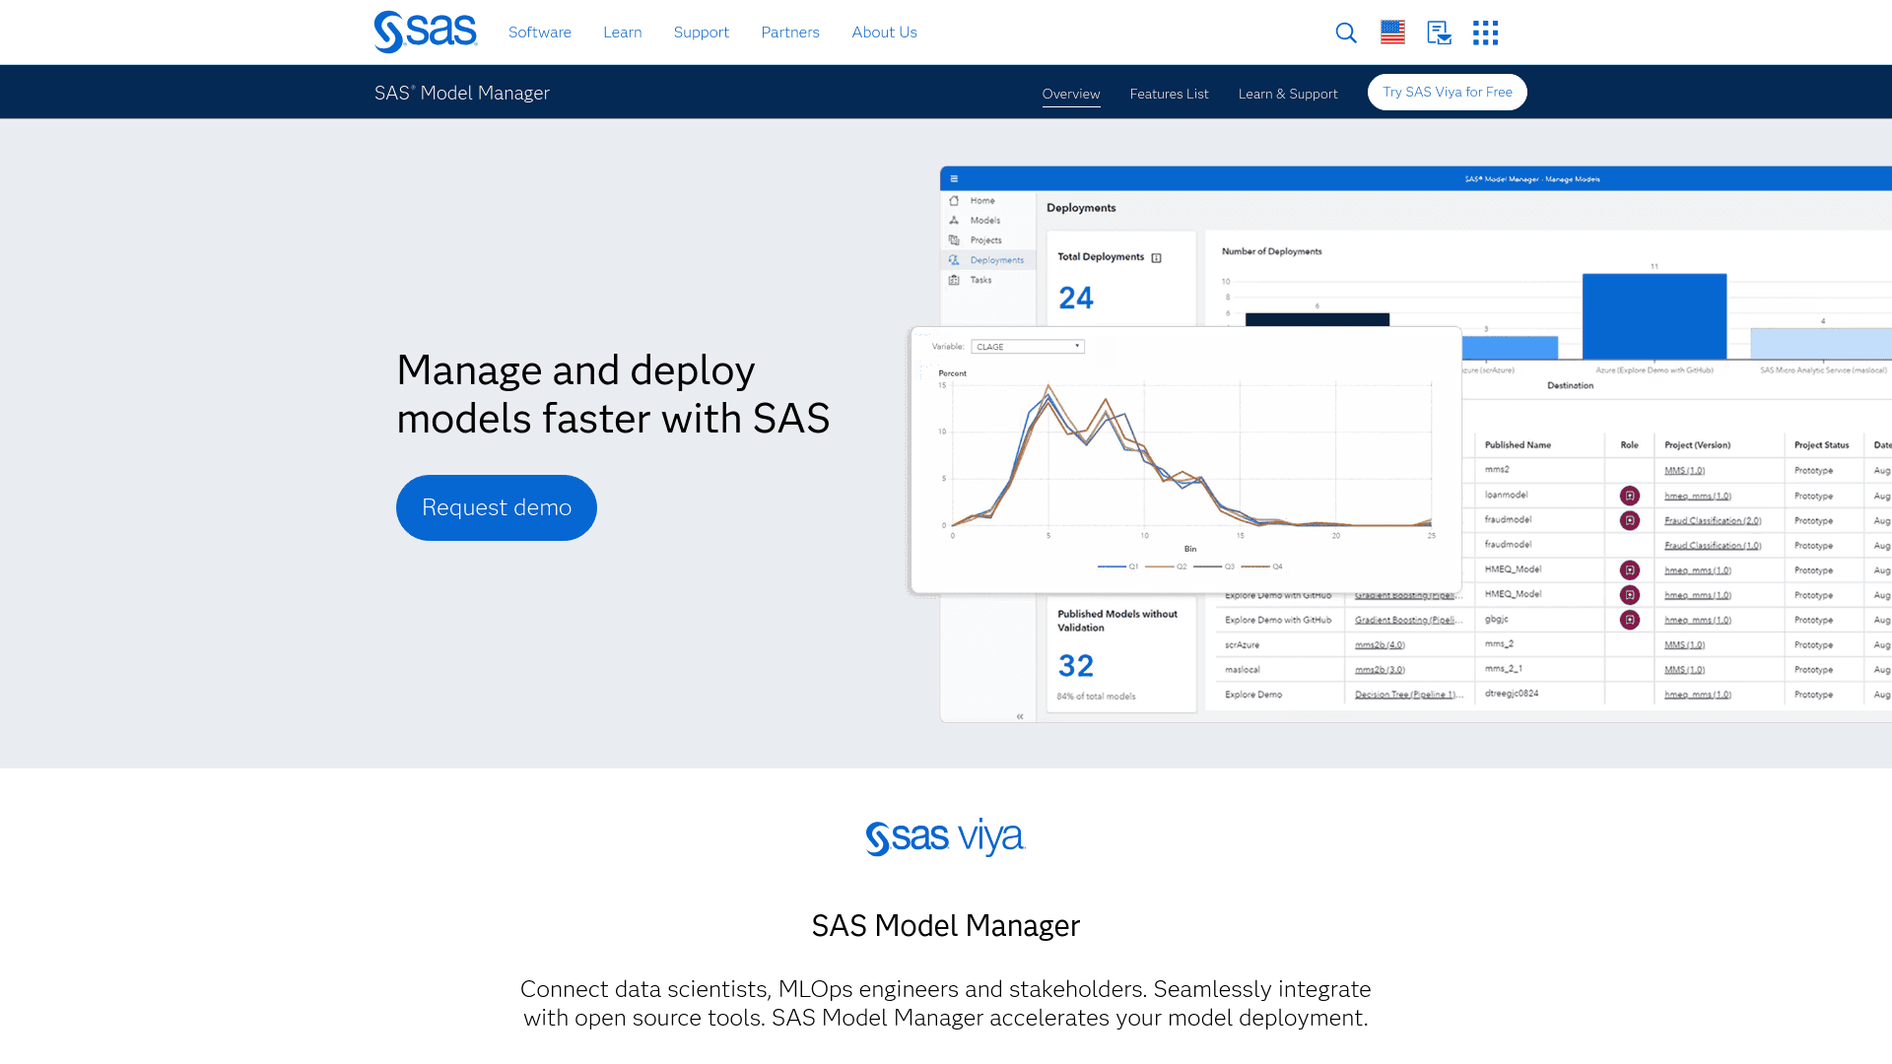Screen dimensions: 1892x1064
Task: Click the info icon beside Total Deployments
Action: [x=1154, y=256]
